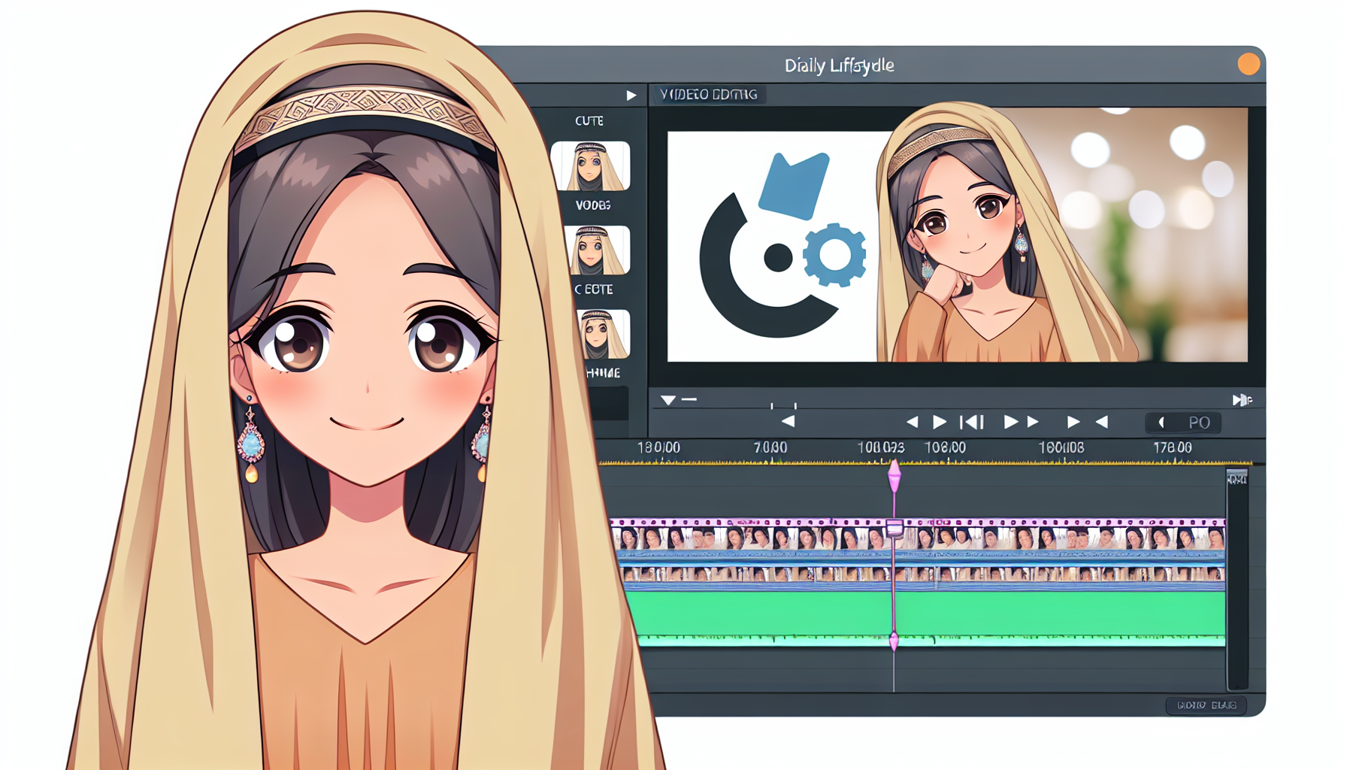The image size is (1347, 770).
Task: Click the blue gear icon in preview
Action: pos(834,255)
